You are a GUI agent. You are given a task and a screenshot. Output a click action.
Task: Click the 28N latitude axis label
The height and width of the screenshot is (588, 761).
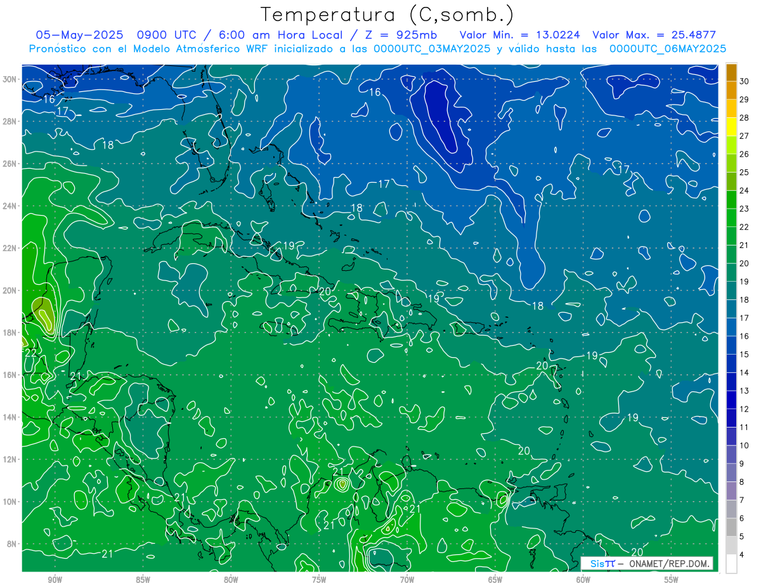10,121
